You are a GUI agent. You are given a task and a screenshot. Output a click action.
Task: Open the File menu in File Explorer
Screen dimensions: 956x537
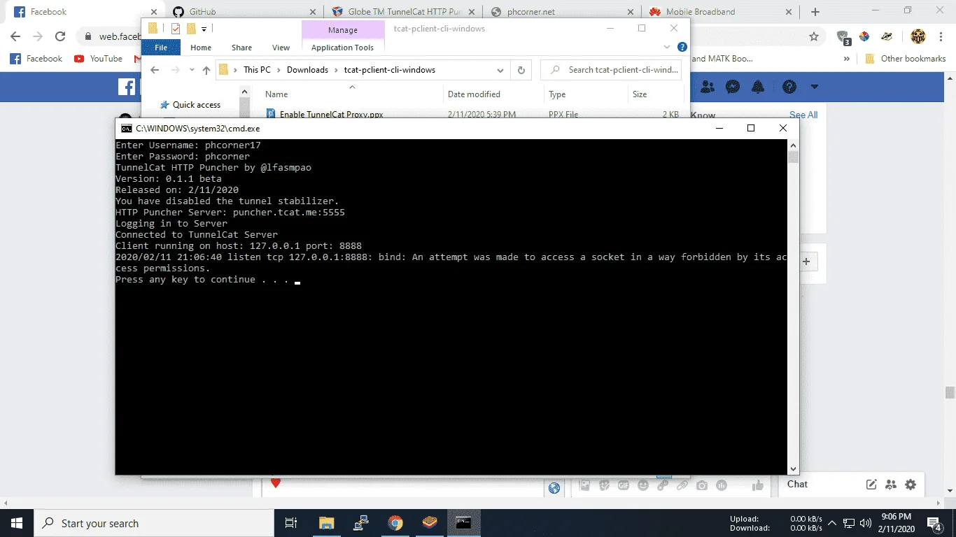coord(161,48)
